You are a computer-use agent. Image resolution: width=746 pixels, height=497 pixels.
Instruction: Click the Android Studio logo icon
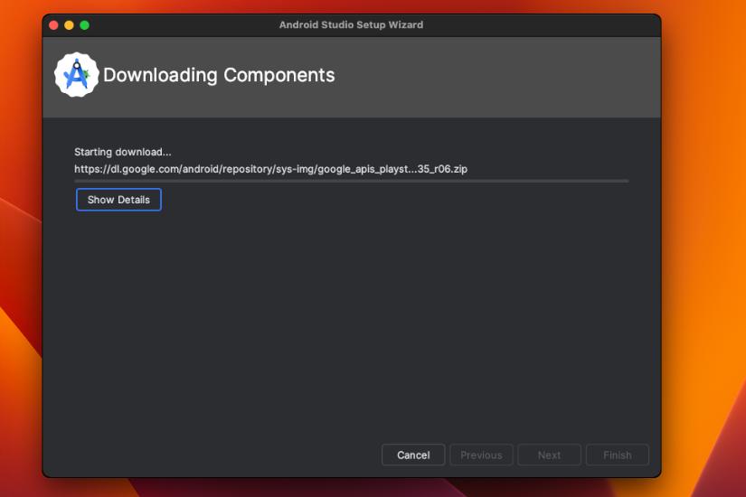pos(76,75)
